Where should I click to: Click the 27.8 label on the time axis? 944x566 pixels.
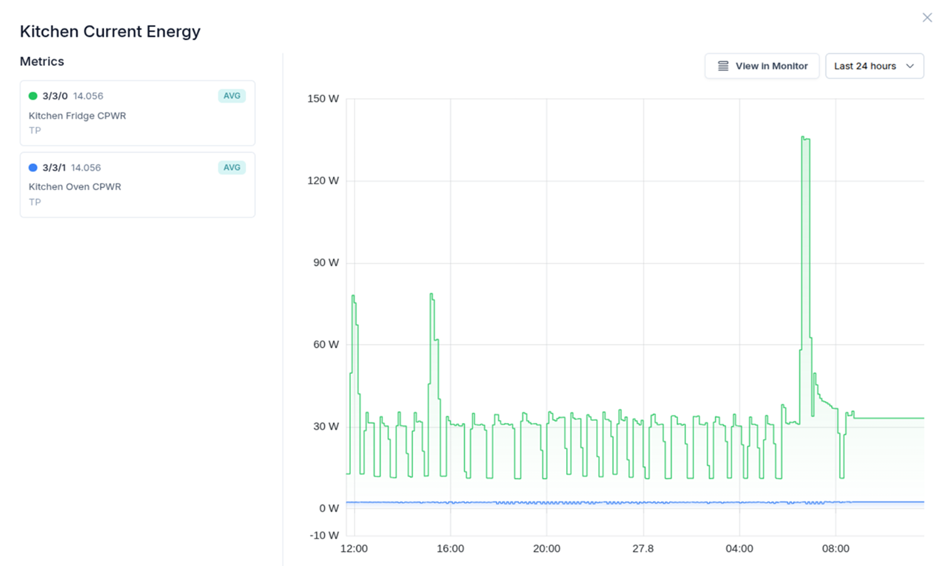[x=643, y=548]
